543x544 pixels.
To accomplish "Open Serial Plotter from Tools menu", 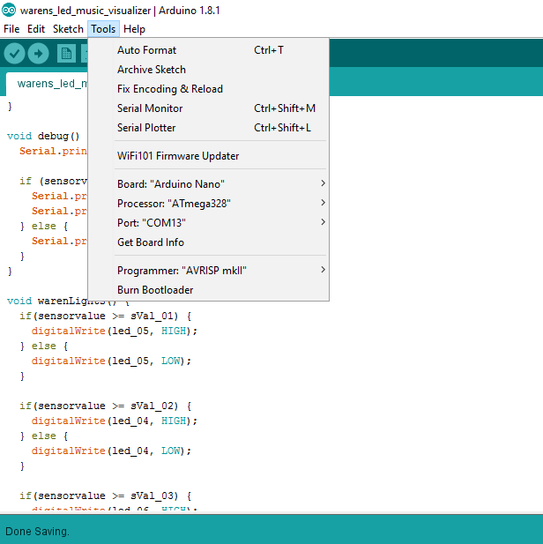I will click(x=208, y=128).
